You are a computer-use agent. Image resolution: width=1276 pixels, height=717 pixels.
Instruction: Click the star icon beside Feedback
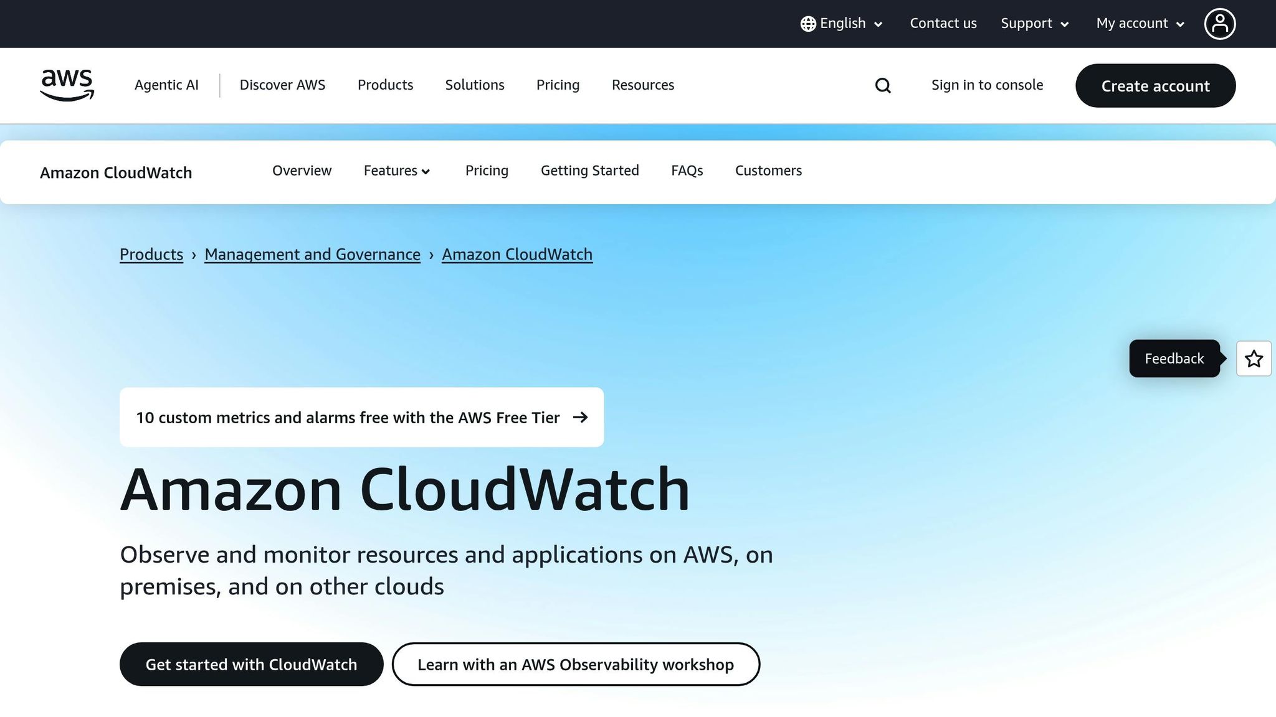(x=1254, y=358)
